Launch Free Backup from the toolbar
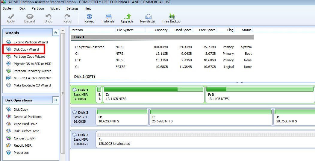Viewport: 315px width, 161px height. [x=171, y=17]
